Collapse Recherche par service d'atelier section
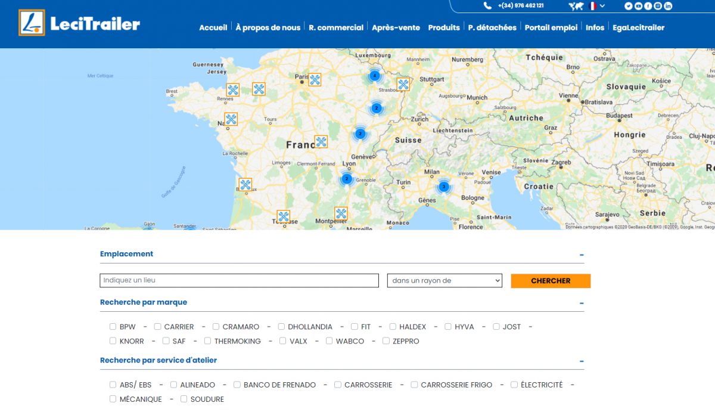Screen dimensions: 715x412 tap(582, 361)
